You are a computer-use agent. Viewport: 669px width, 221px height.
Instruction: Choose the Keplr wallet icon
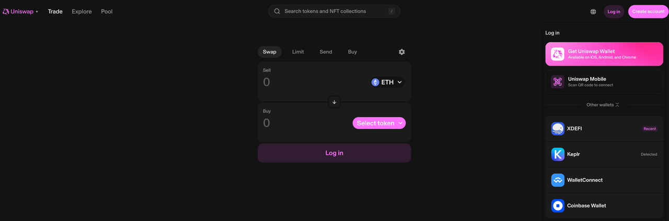558,154
